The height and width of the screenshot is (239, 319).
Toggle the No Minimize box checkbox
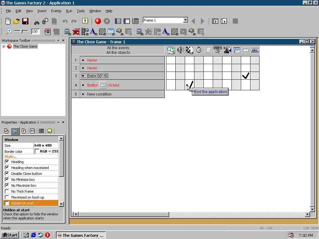7,179
